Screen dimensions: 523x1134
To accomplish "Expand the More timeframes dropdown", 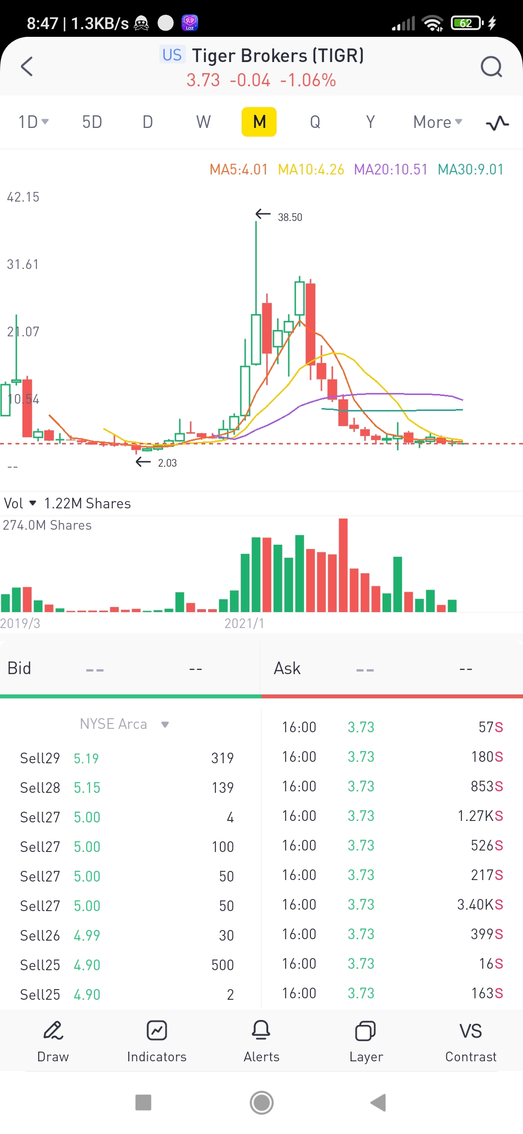I will (437, 122).
